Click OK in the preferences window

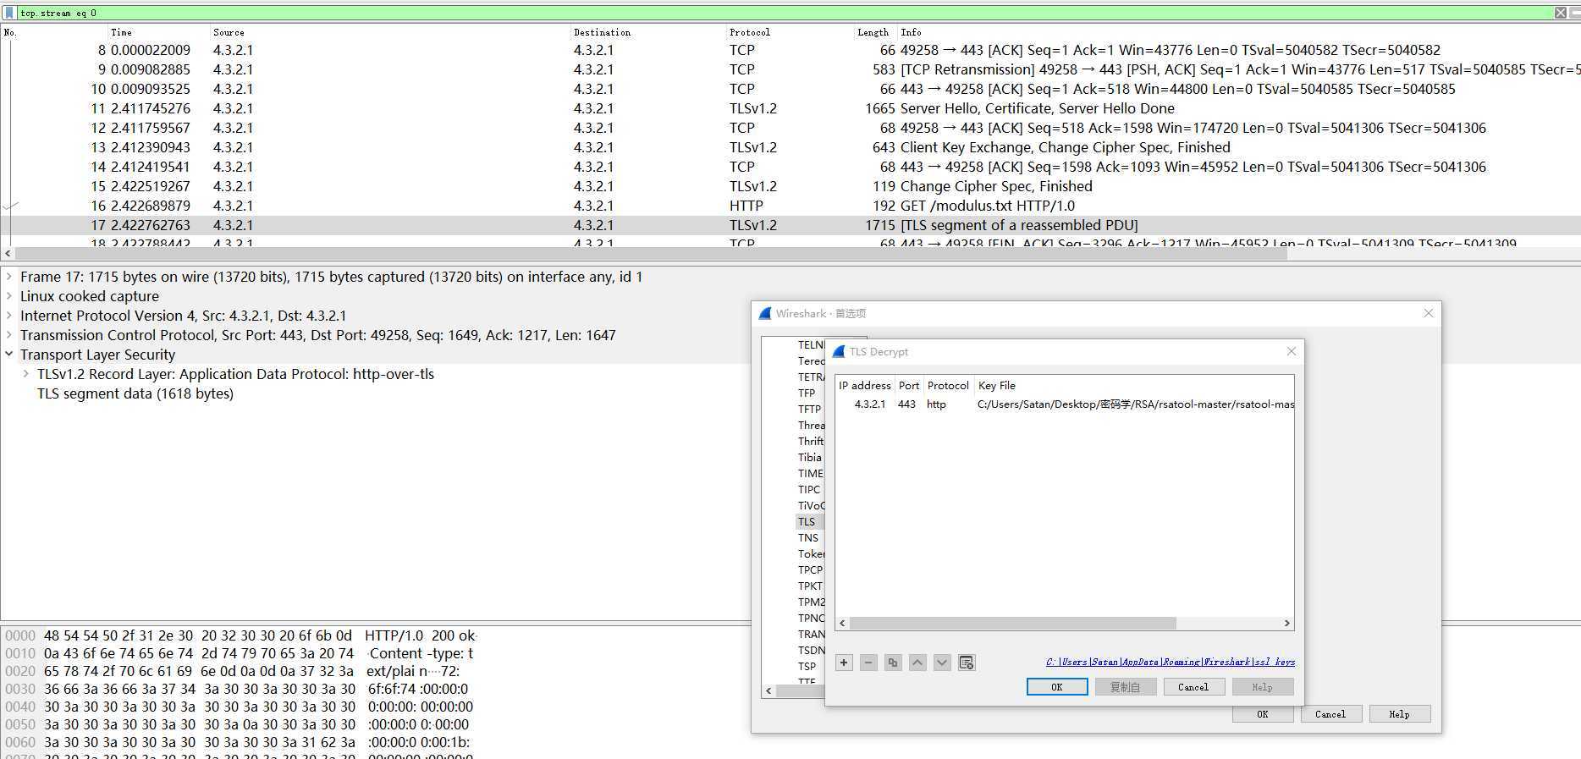1263,714
